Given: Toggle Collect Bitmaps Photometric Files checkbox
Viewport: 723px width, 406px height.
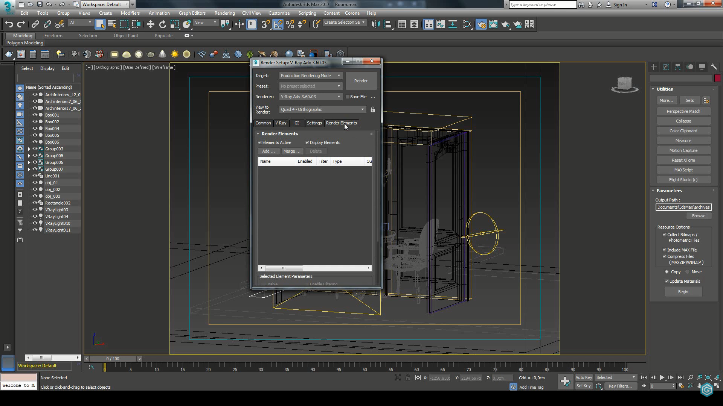Looking at the screenshot, I should (665, 235).
